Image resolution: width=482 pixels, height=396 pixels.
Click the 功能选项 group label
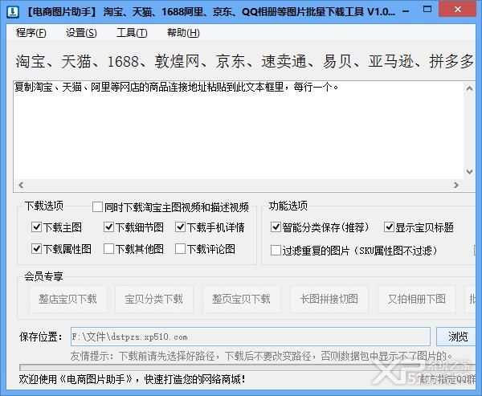(x=288, y=206)
